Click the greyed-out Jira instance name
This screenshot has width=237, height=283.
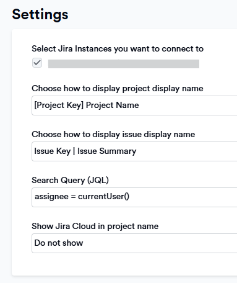click(124, 64)
